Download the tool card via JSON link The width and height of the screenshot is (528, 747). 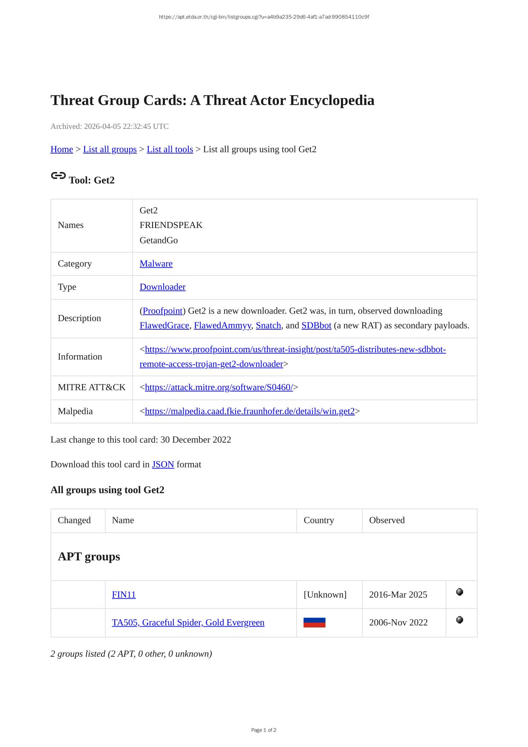coord(163,465)
